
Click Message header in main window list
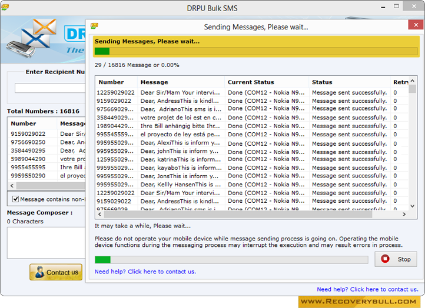72,123
